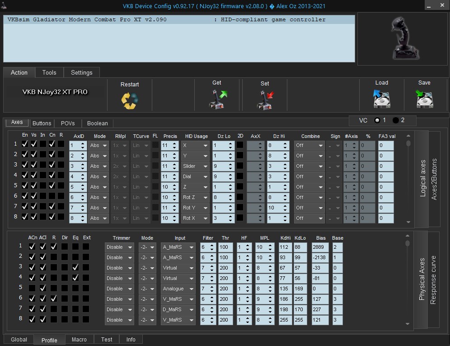
Task: Enable ACn checkbox for physical axis 5
Action: (32, 288)
